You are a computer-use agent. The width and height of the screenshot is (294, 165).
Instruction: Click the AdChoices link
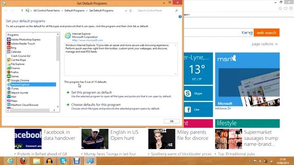(223, 108)
